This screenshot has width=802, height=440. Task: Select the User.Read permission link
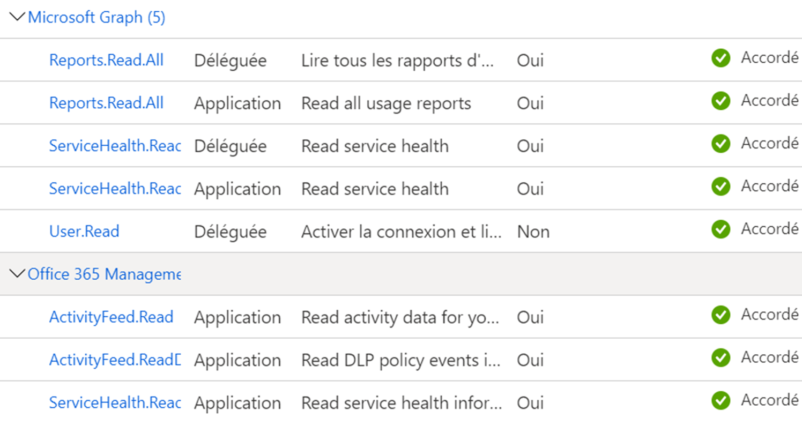84,231
